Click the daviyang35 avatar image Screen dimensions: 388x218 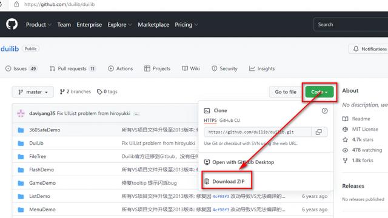point(21,113)
